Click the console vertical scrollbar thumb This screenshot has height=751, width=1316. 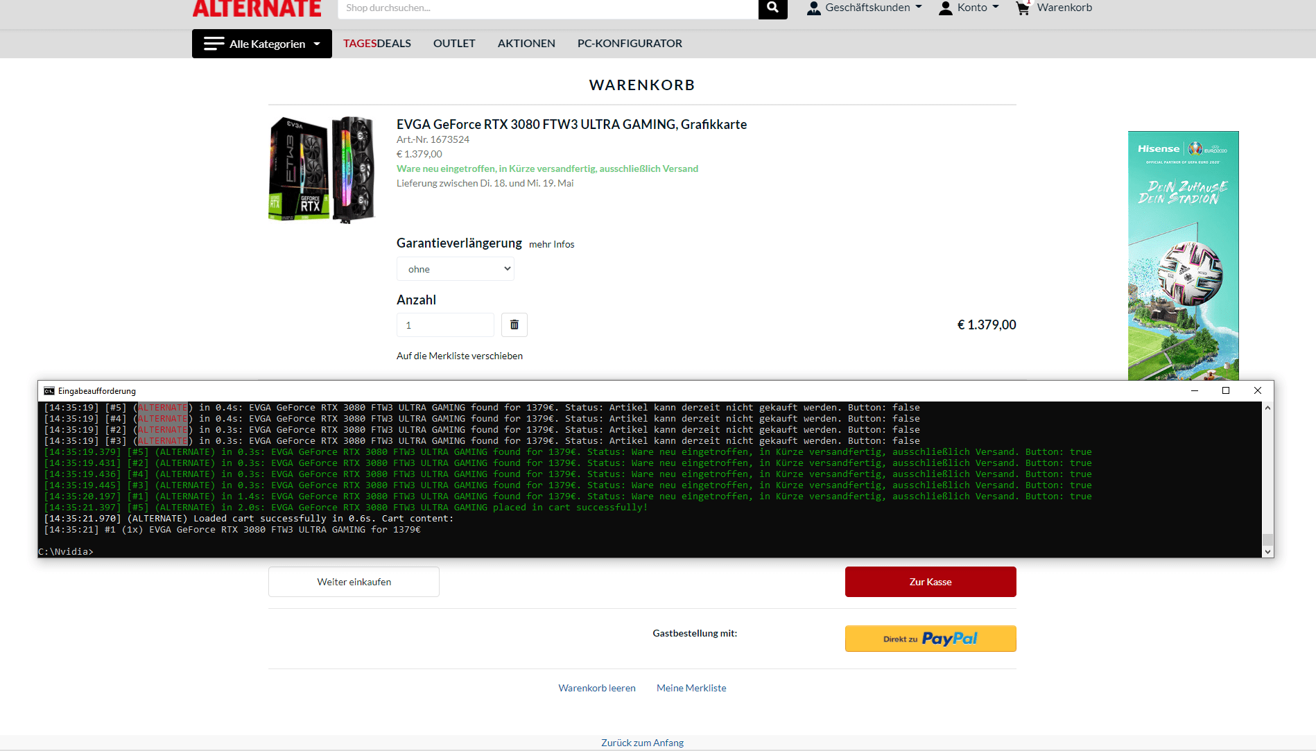pos(1267,539)
